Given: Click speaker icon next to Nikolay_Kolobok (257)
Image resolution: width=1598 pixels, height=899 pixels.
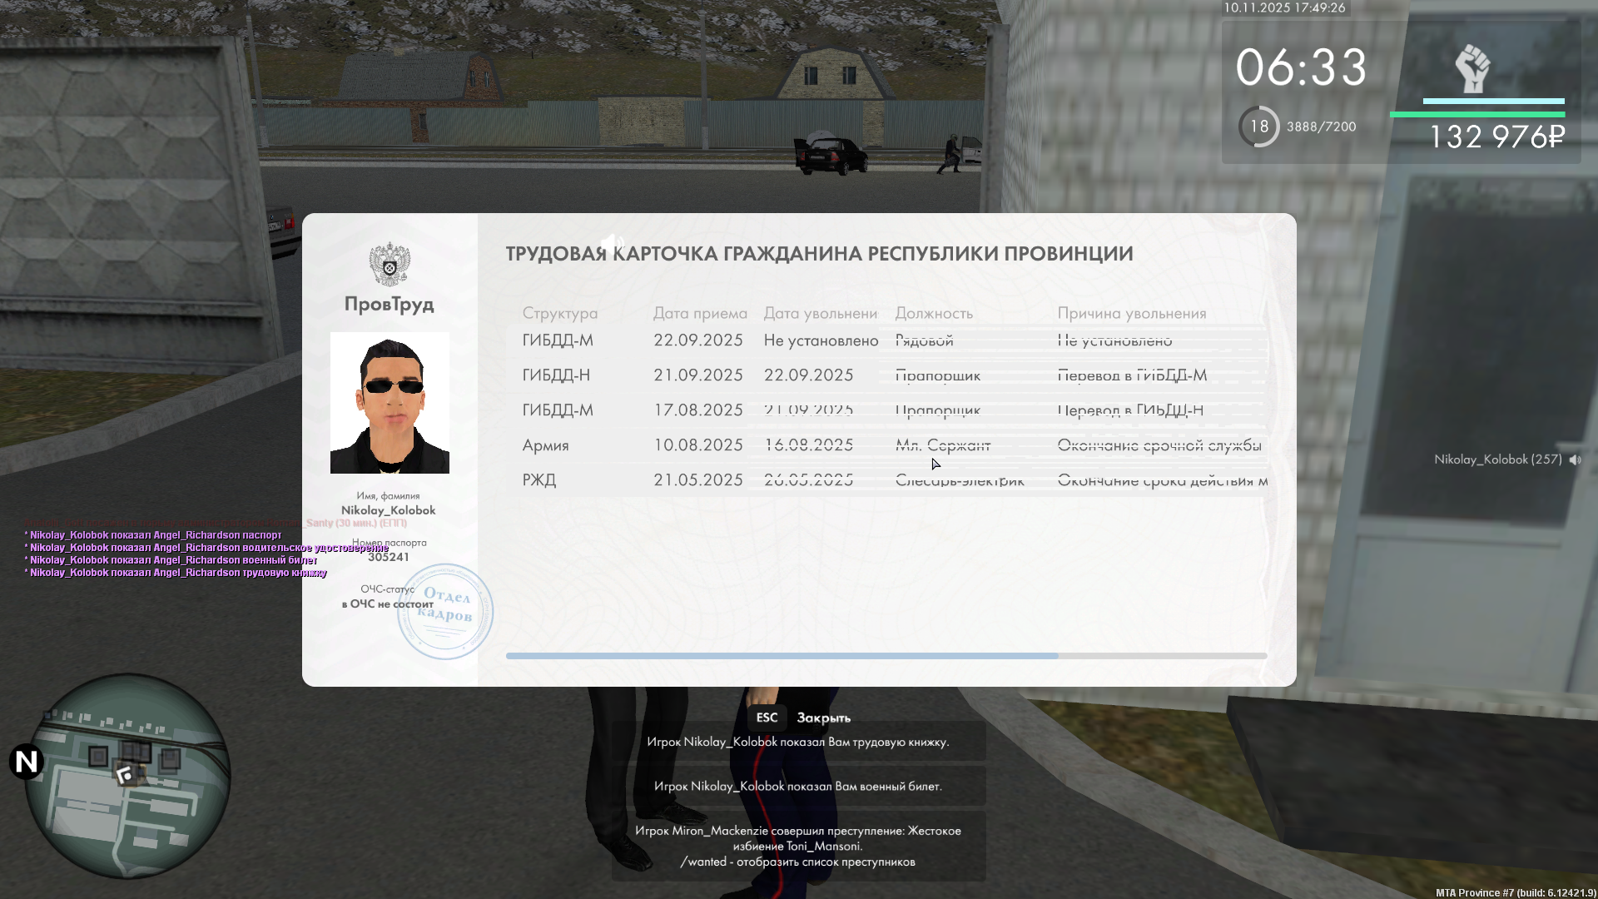Looking at the screenshot, I should (x=1575, y=459).
